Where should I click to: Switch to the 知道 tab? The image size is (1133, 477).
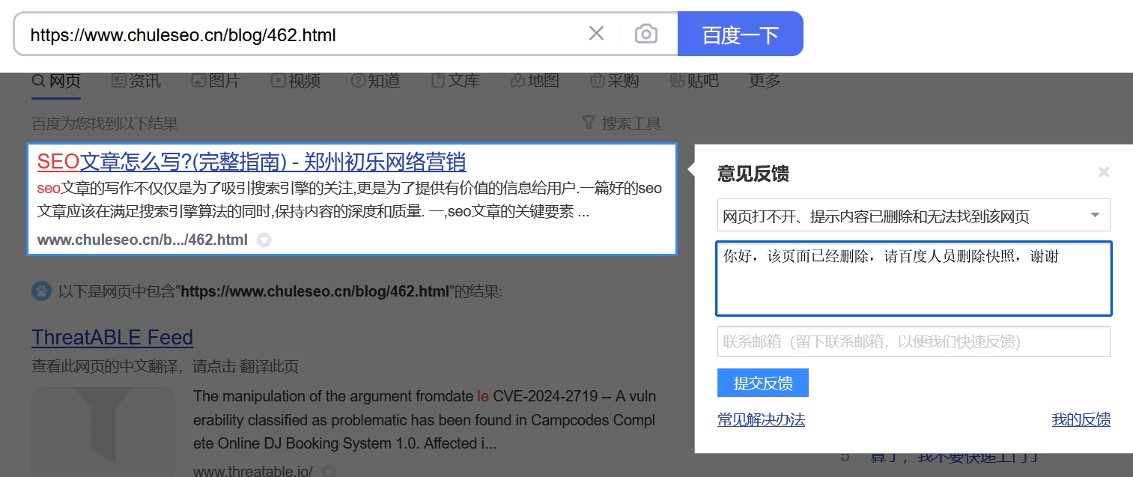(x=375, y=81)
